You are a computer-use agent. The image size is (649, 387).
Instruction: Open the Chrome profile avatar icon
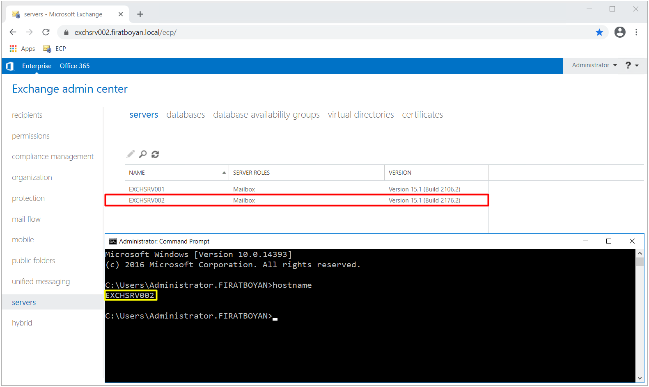pos(620,32)
